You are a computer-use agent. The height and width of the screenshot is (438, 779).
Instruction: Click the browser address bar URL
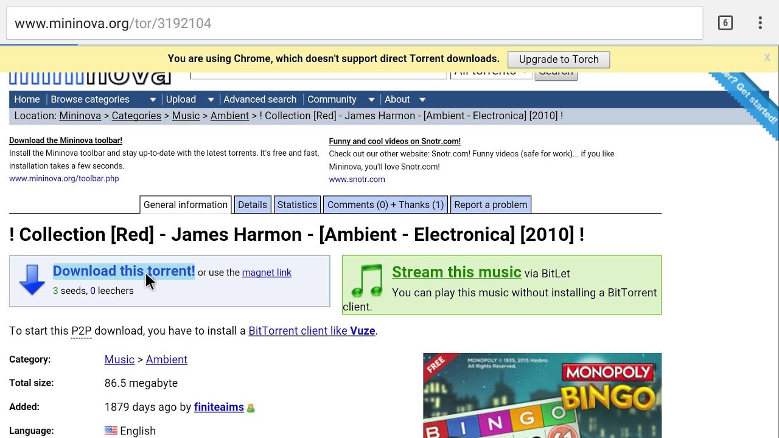[113, 23]
